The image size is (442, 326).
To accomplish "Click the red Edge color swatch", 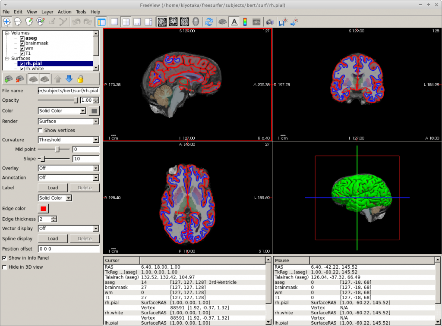I will (x=44, y=209).
